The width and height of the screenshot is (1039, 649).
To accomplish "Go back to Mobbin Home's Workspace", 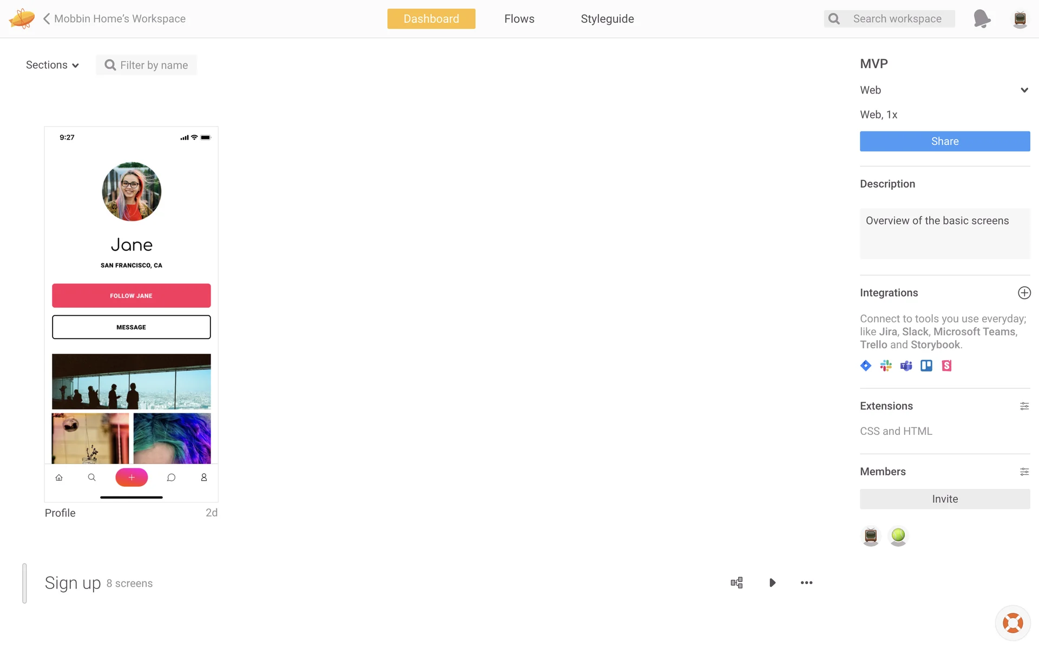I will tap(114, 18).
